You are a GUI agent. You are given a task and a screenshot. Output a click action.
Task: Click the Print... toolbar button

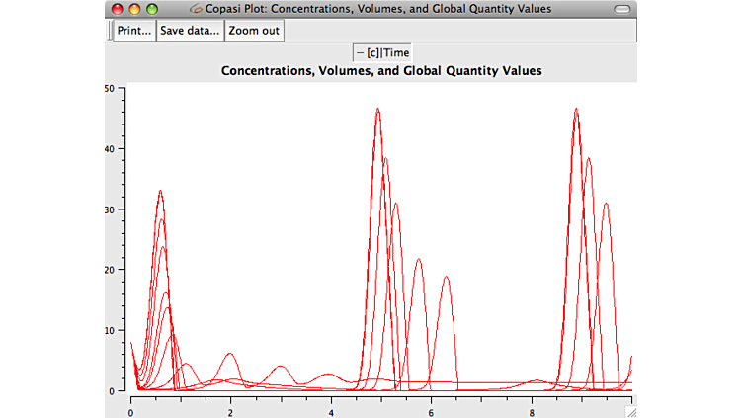tap(134, 31)
